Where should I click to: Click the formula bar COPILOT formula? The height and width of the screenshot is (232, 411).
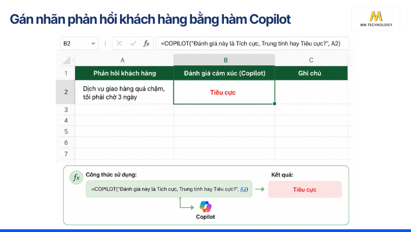coord(252,43)
